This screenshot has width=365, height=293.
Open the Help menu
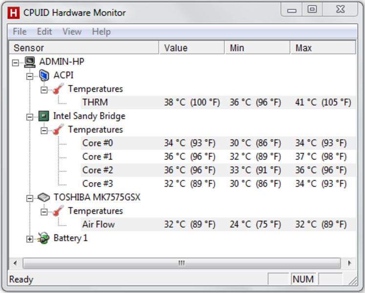click(x=101, y=31)
